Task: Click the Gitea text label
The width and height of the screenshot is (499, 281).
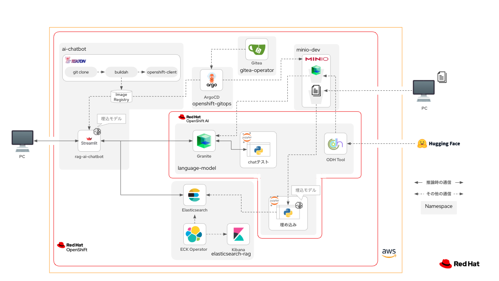Action: tap(257, 63)
